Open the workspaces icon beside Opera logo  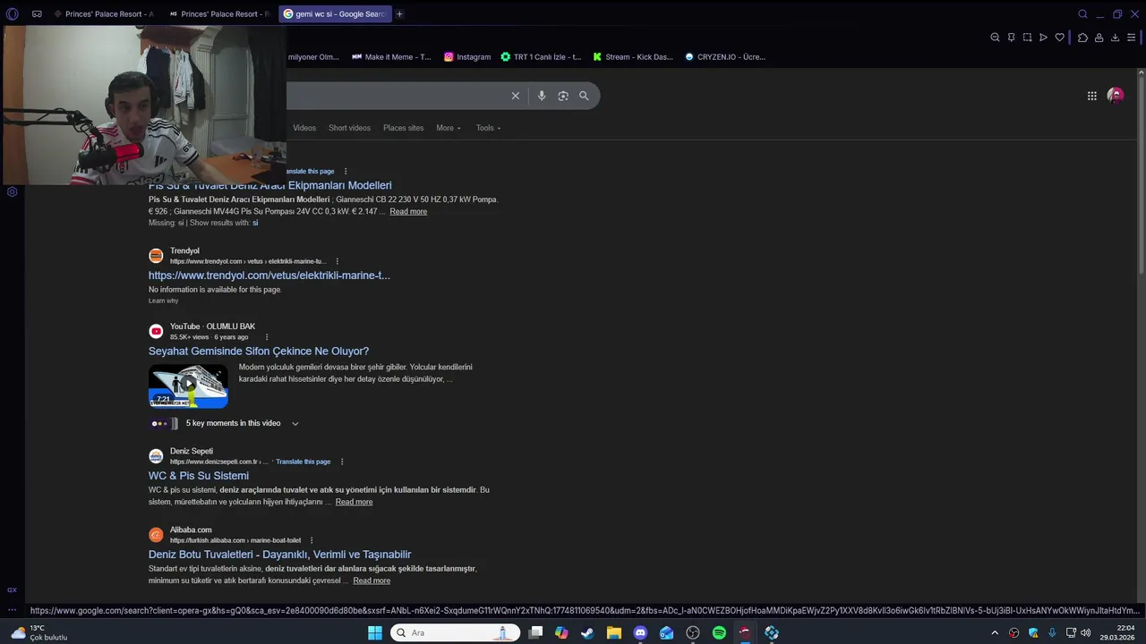37,13
